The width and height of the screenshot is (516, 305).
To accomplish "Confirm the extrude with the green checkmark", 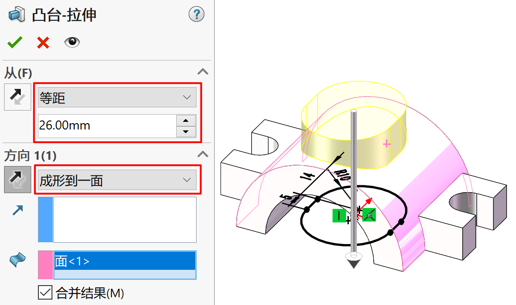I will tap(15, 42).
